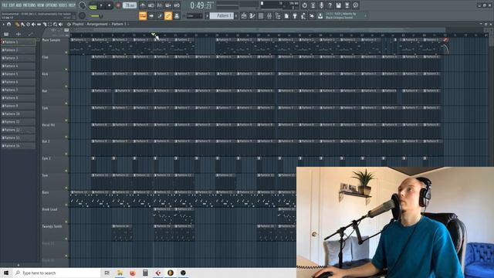This screenshot has height=278, width=494.
Task: Open the project picker page icon
Action: (x=286, y=15)
